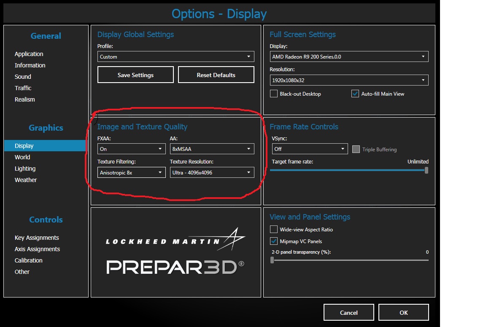486x327 pixels.
Task: Open the VSync dropdown set to Off
Action: click(x=310, y=149)
